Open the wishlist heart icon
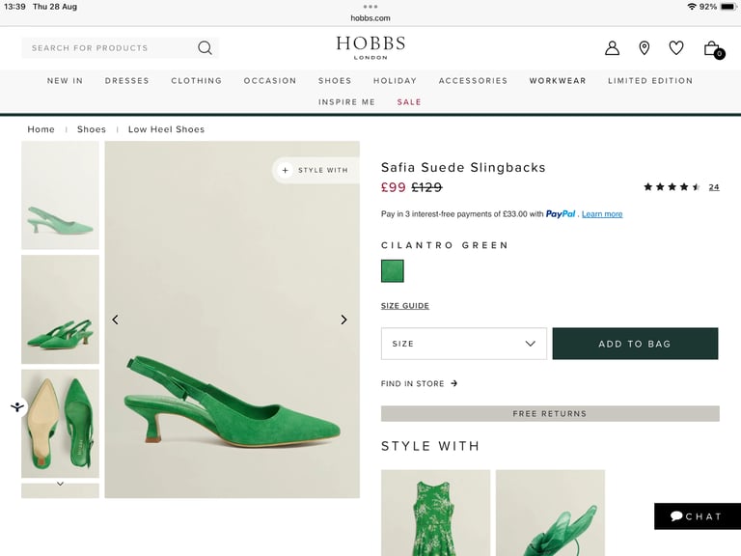 (x=676, y=47)
